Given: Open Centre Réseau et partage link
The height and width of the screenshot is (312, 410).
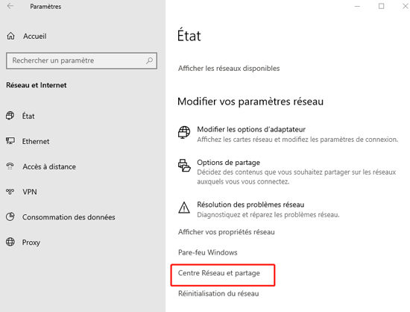Looking at the screenshot, I should (x=219, y=273).
